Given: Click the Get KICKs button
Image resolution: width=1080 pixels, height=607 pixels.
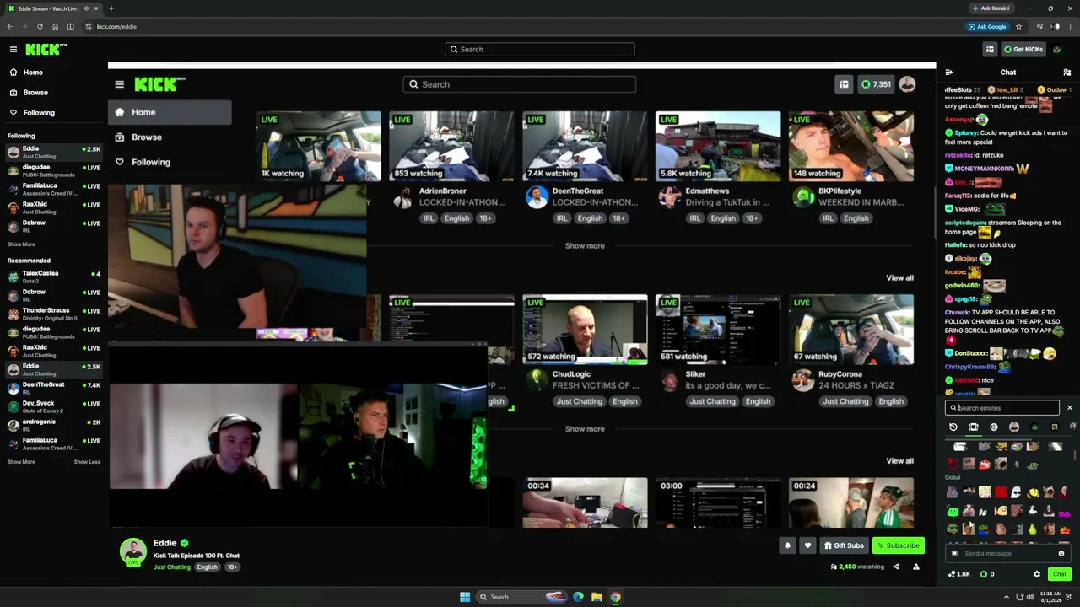Looking at the screenshot, I should tap(1023, 50).
